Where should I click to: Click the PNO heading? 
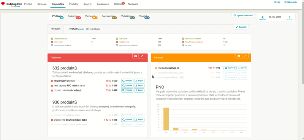(x=160, y=87)
